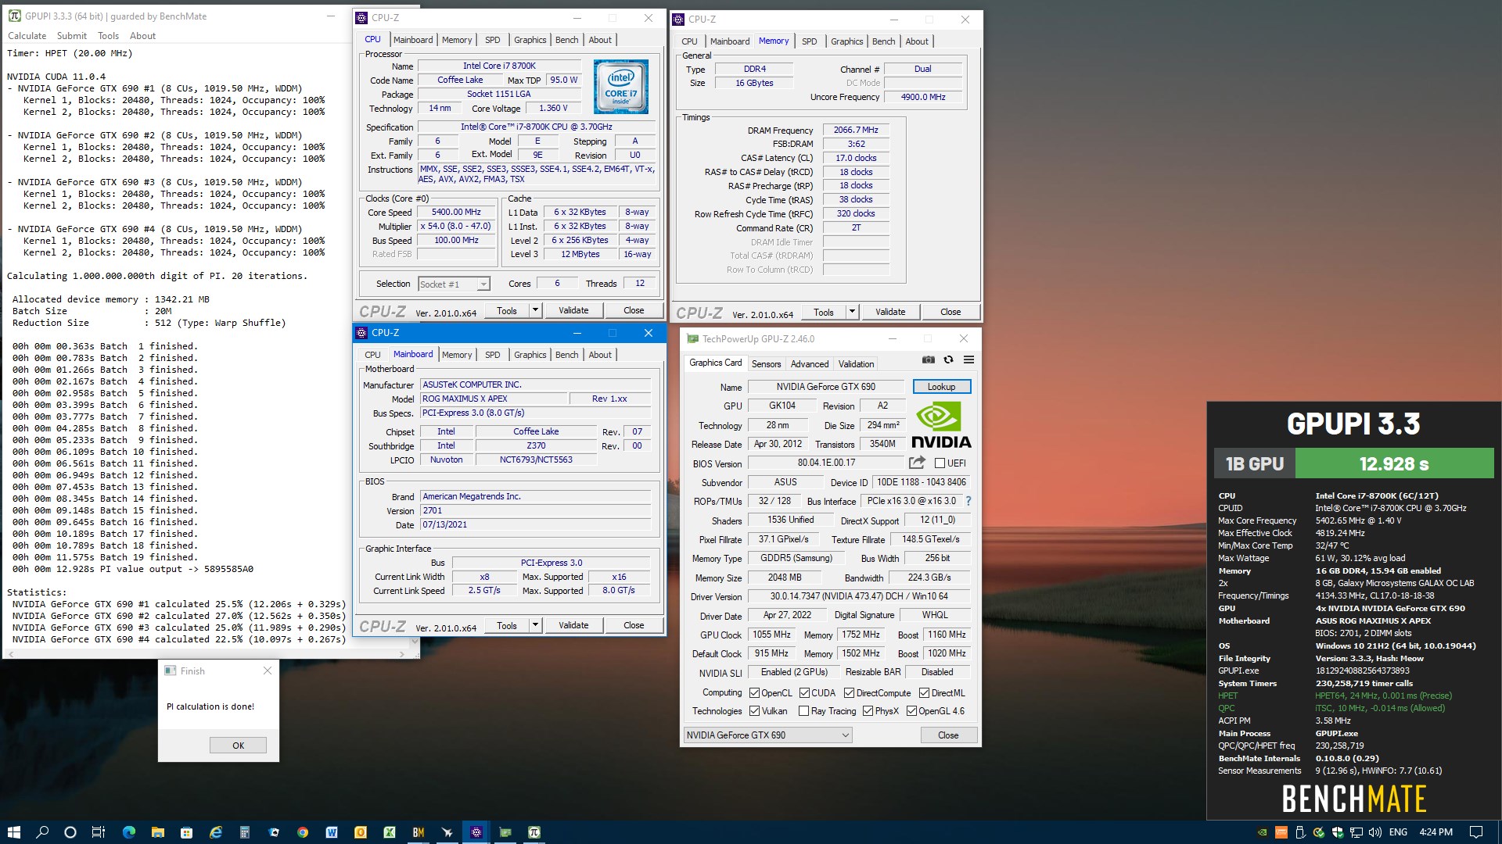Switch to Advanced tab in GPU-Z
The image size is (1502, 844).
click(x=809, y=364)
